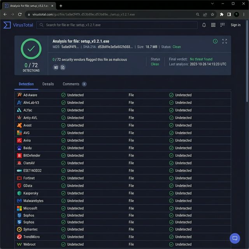Reload the page
The image size is (249, 249).
[20, 14]
